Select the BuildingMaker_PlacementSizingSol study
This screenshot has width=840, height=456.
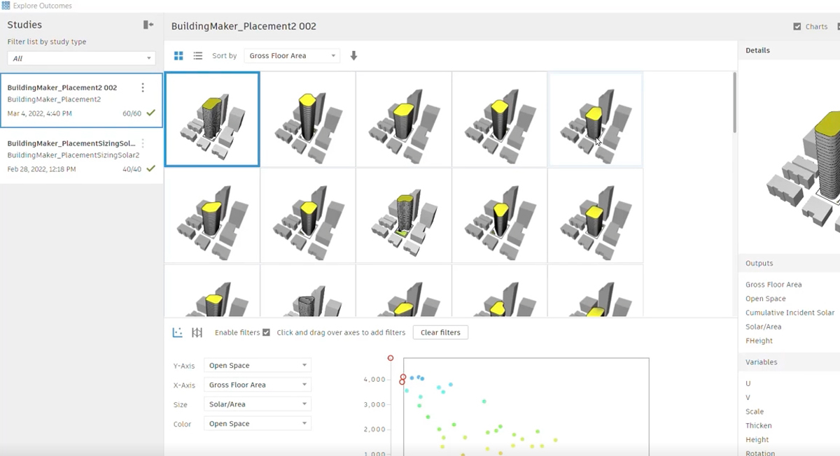[81, 156]
